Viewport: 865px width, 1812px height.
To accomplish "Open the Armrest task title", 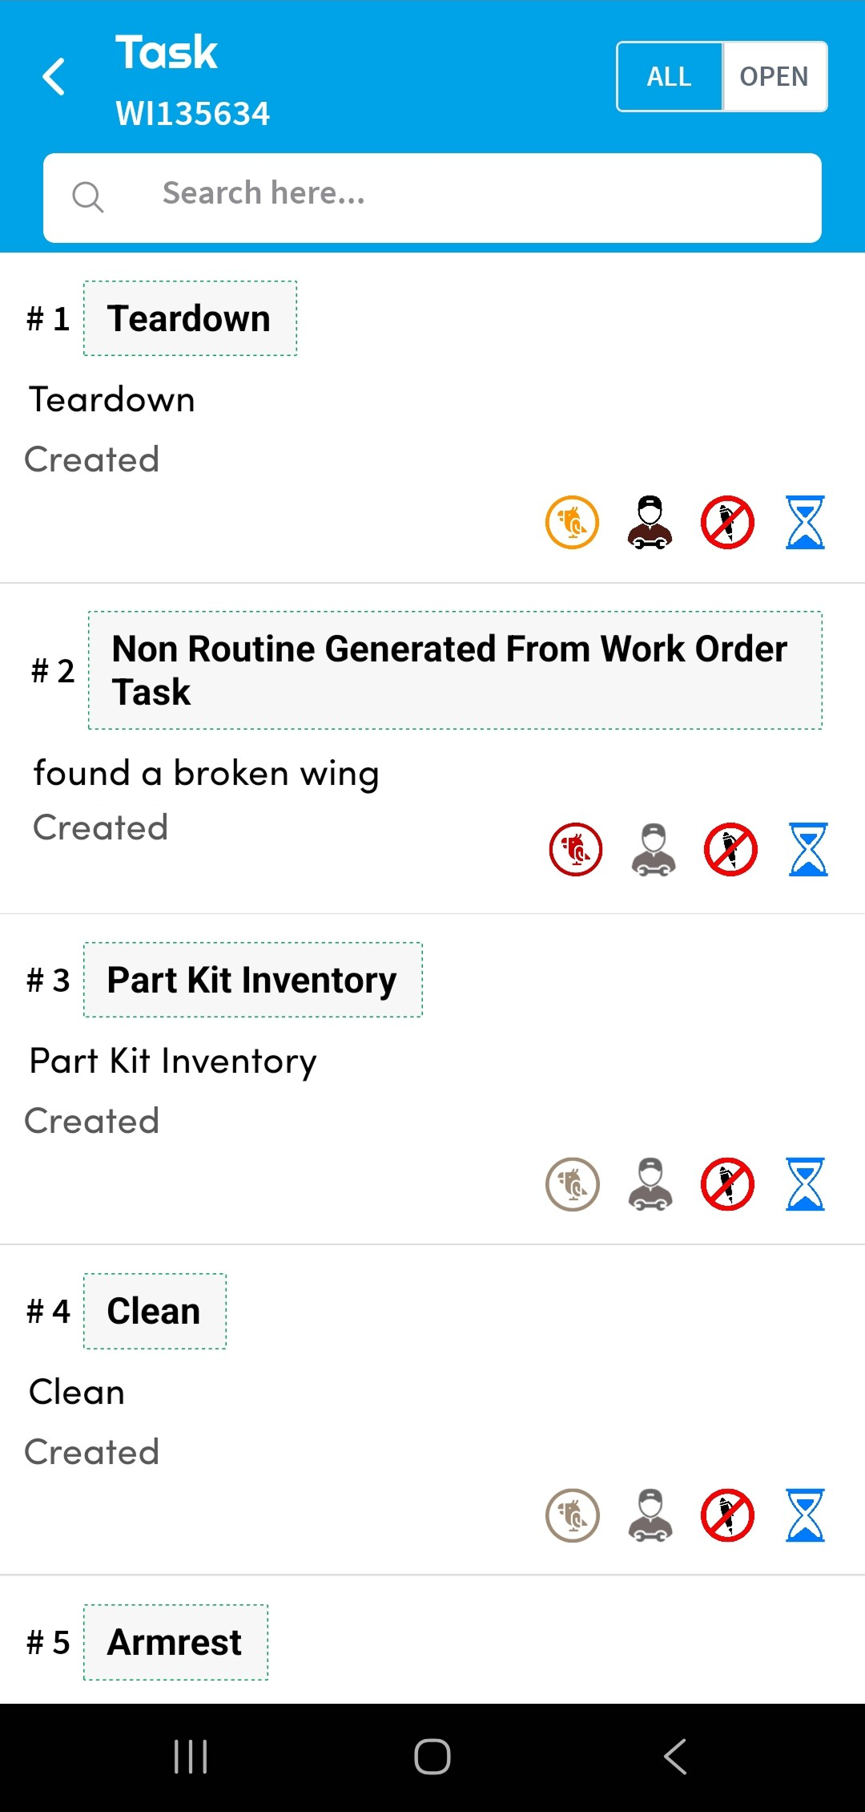I will coord(175,1642).
